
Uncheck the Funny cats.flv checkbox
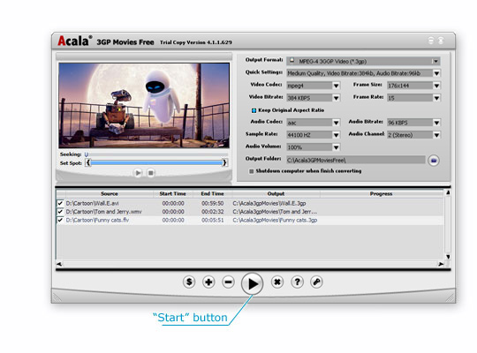click(x=60, y=220)
